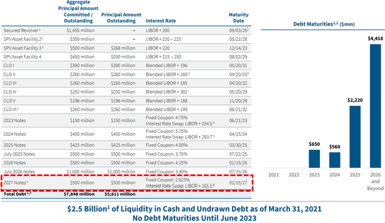Select Fixed Coupon: 3.75% text

click(x=167, y=154)
